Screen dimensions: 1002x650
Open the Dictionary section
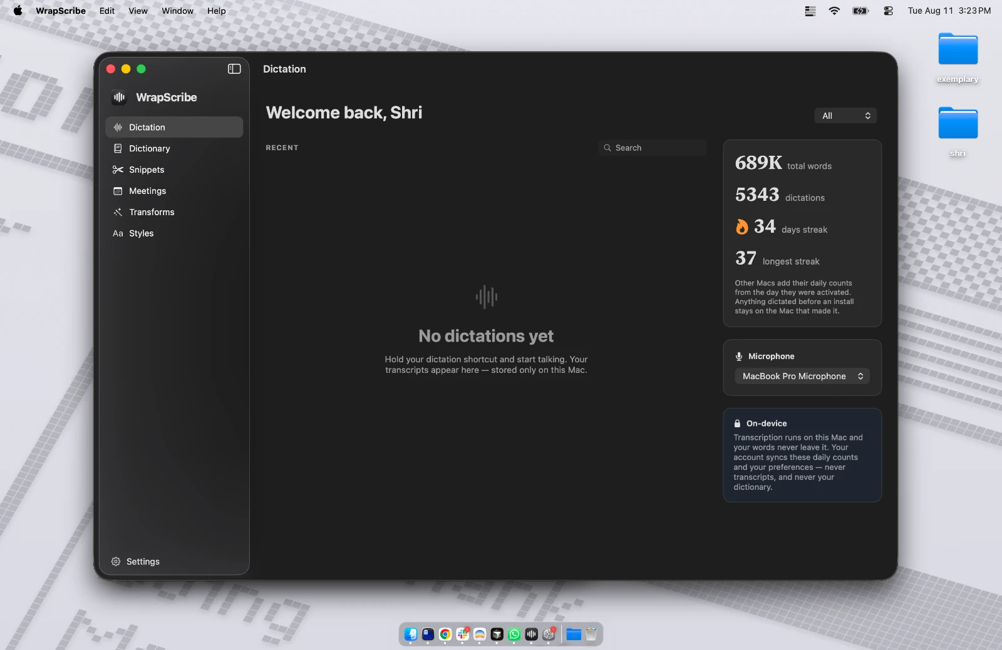174,148
